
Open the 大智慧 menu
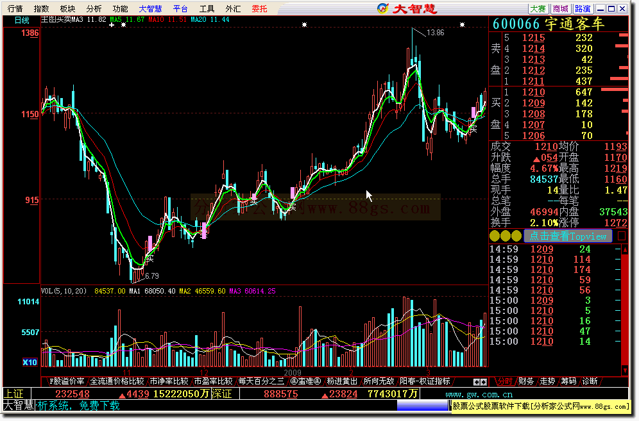150,8
